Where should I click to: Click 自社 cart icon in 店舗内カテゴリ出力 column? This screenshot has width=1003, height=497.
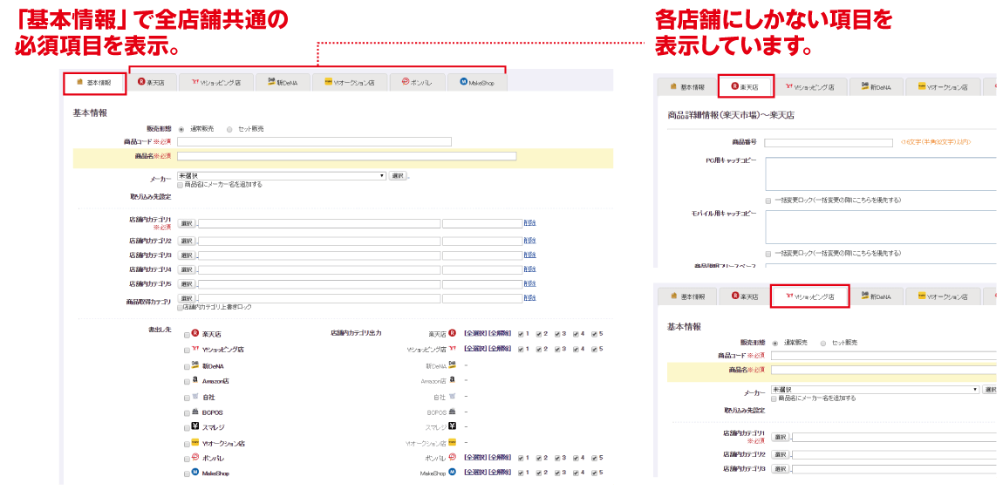click(x=453, y=396)
